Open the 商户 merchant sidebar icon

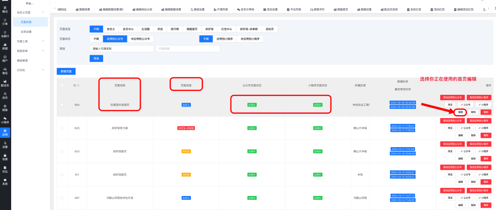point(5,59)
